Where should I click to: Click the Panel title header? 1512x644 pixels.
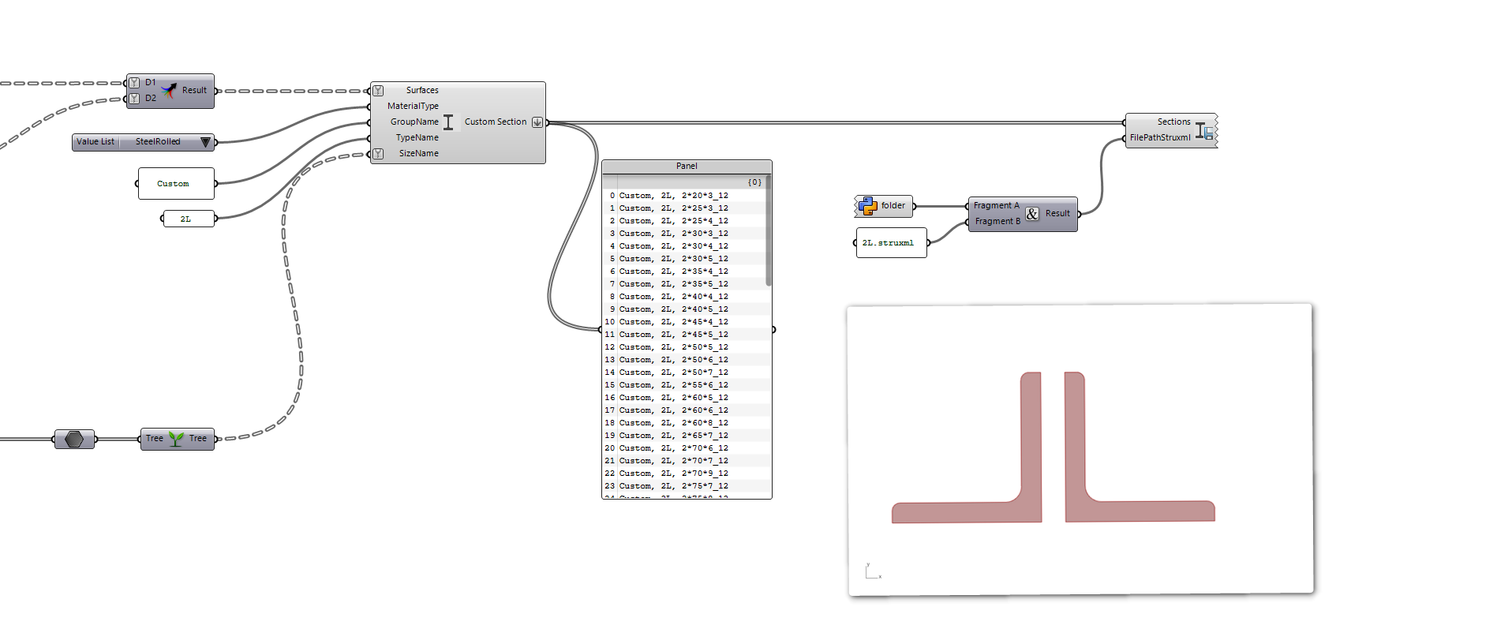click(x=687, y=167)
